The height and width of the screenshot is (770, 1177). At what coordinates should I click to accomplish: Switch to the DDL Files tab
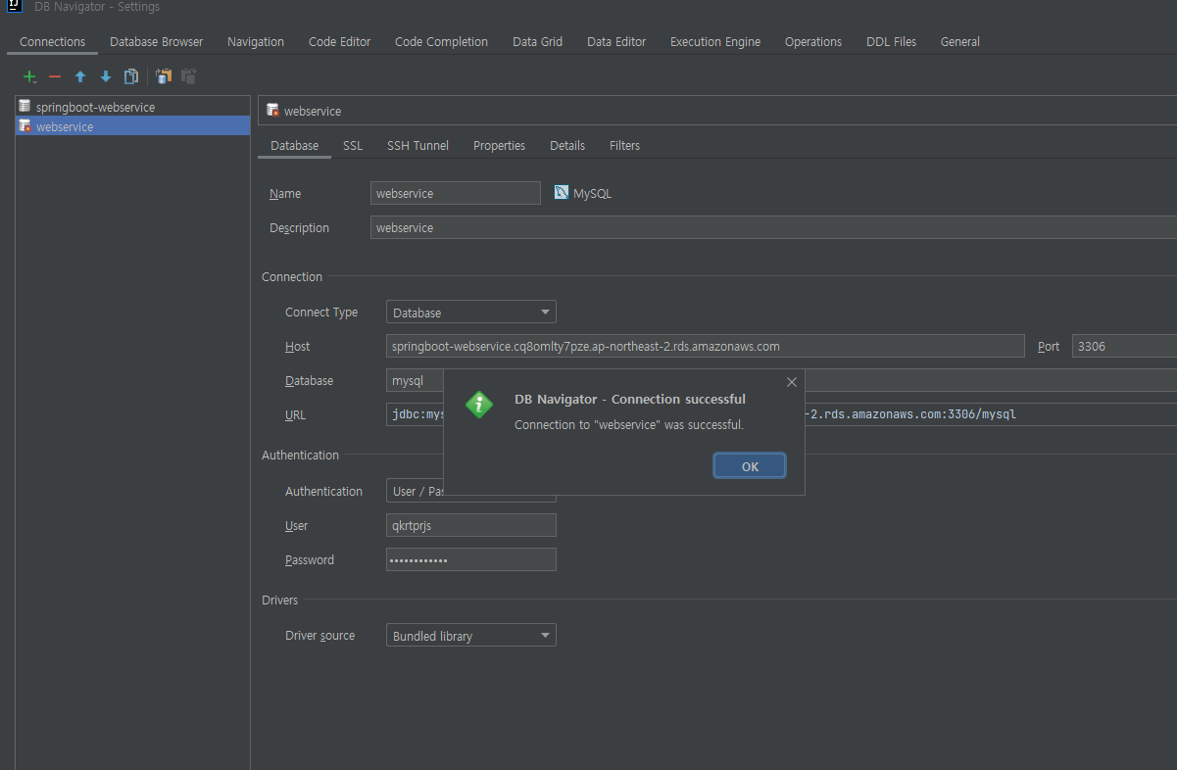click(x=892, y=41)
